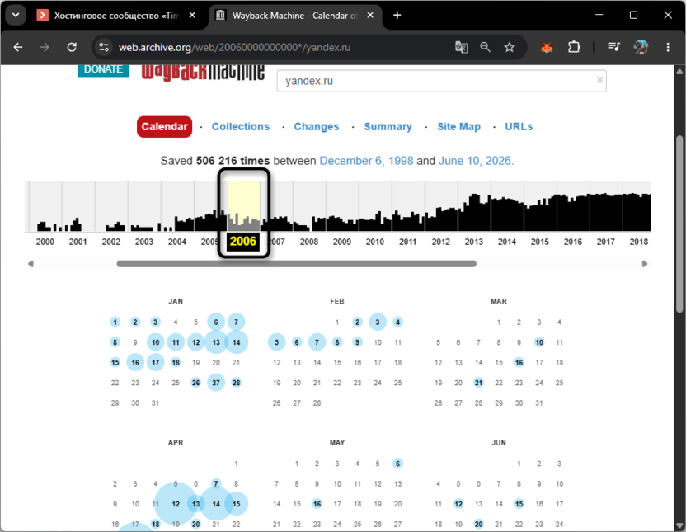Open June 15 snapshot

519,504
